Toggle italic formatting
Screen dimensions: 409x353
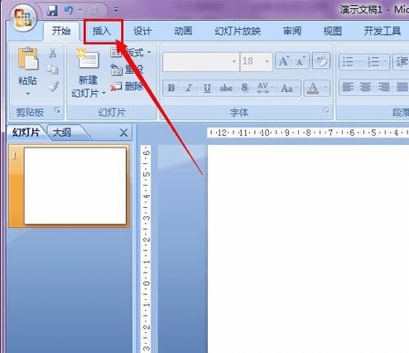pos(189,88)
